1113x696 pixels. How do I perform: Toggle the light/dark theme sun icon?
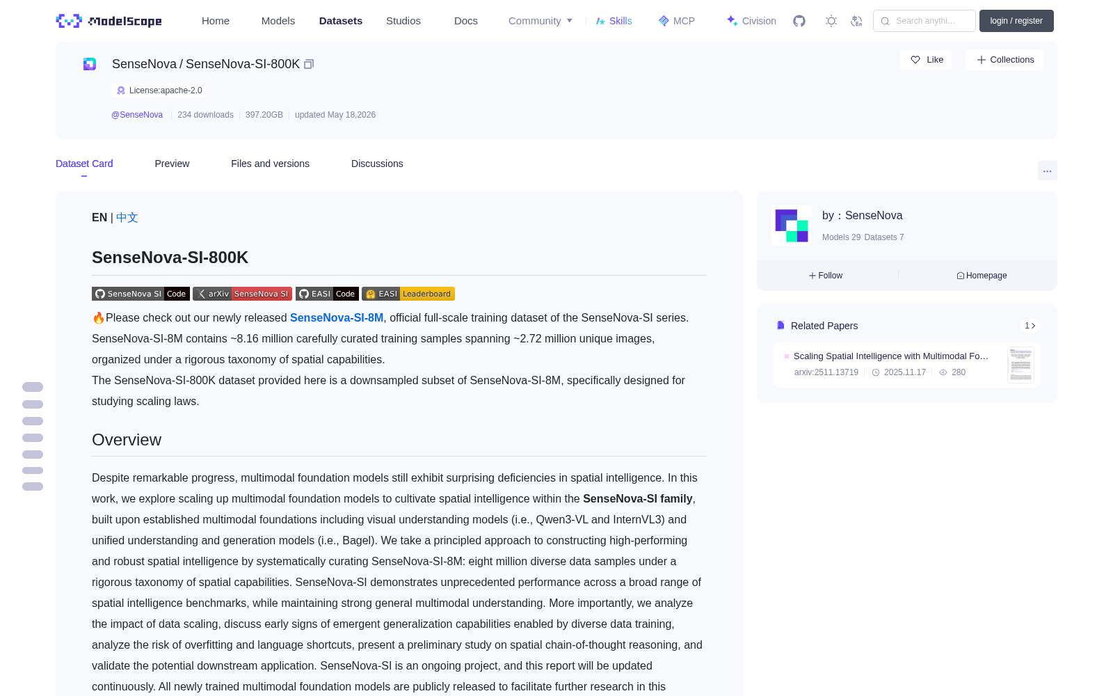coord(831,21)
